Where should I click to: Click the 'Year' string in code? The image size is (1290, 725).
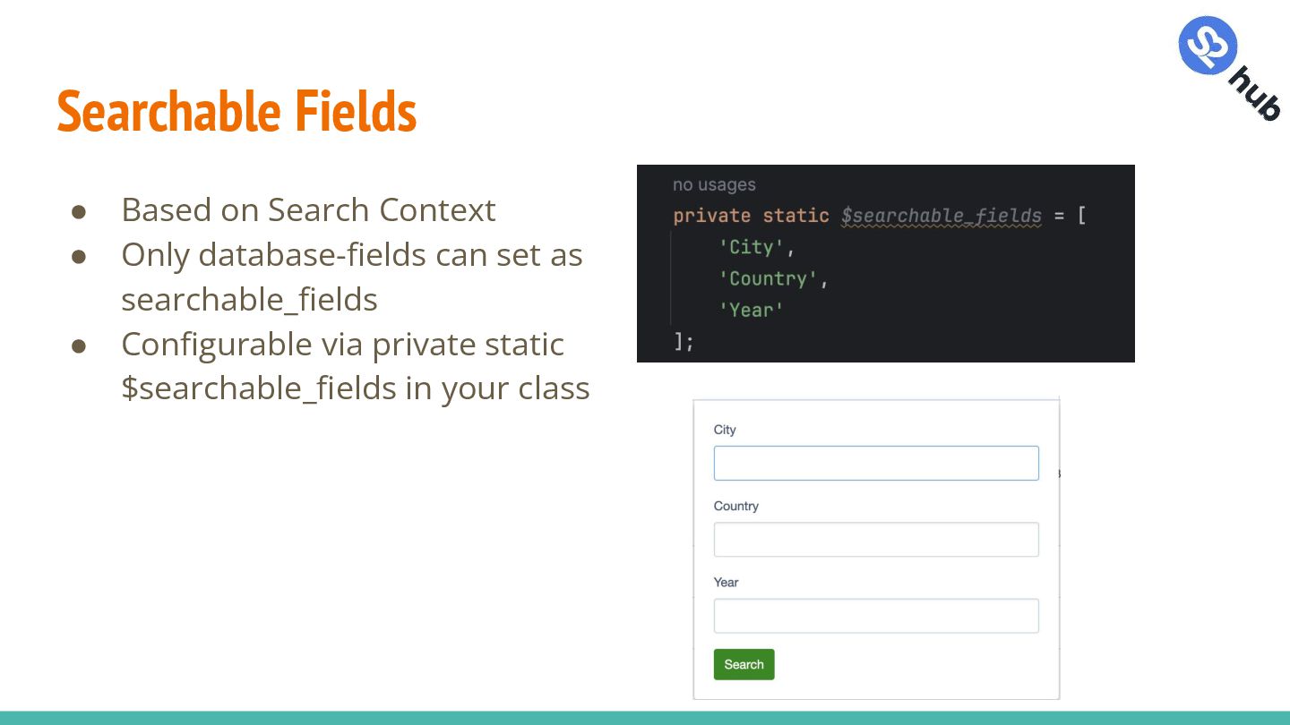pyautogui.click(x=751, y=310)
